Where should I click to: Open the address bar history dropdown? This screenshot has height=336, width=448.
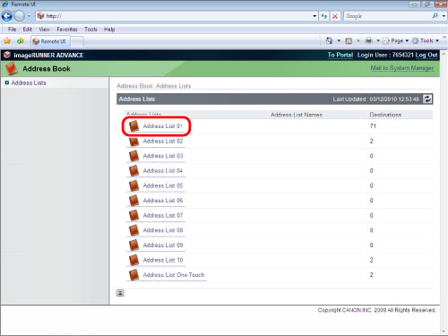tap(314, 16)
